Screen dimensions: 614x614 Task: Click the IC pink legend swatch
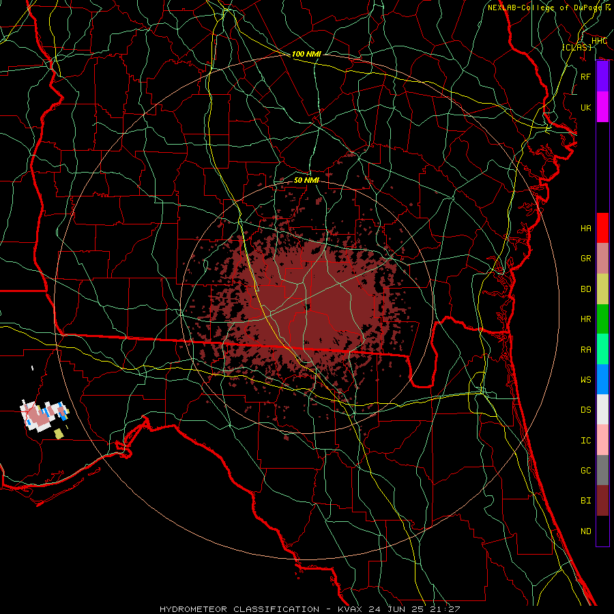click(x=602, y=440)
